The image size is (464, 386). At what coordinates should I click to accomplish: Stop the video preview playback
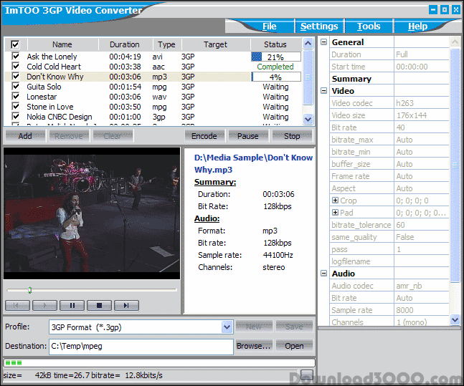pos(99,305)
